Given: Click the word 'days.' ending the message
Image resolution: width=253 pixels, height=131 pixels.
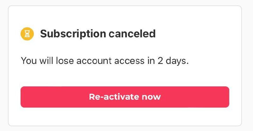Looking at the screenshot, I should 180,60.
